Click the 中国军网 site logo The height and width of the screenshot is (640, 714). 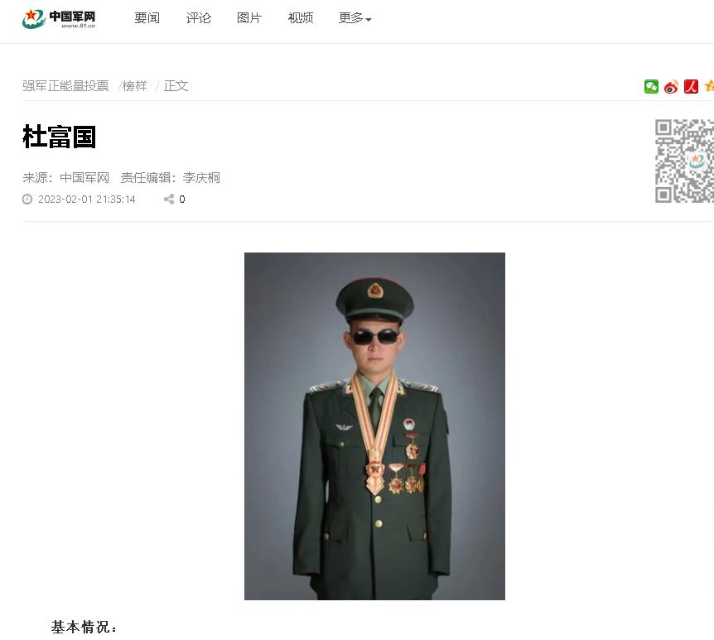59,19
